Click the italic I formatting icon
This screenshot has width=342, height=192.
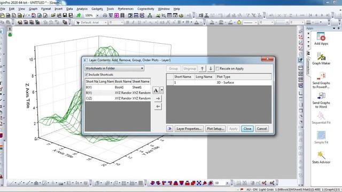pyautogui.click(x=133, y=22)
